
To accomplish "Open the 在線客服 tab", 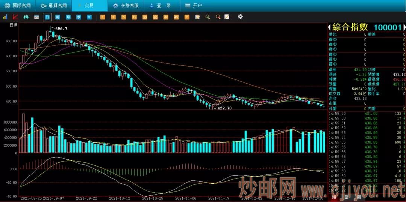I will pyautogui.click(x=126, y=6).
